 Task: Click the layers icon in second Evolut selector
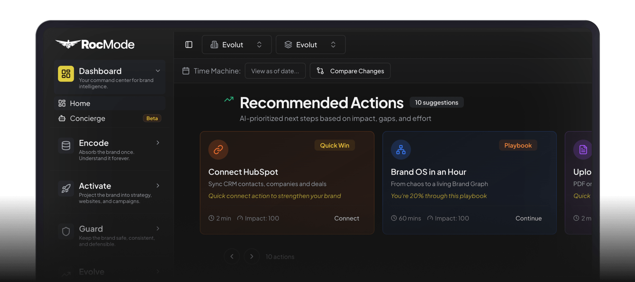pyautogui.click(x=288, y=45)
